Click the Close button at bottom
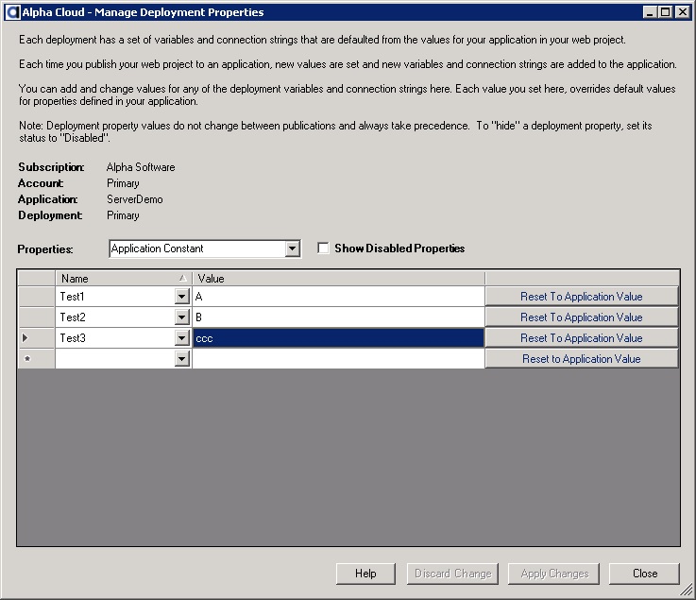The height and width of the screenshot is (600, 696). pos(644,574)
